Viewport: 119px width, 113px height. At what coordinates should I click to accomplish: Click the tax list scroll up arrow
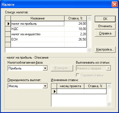tap(89, 18)
